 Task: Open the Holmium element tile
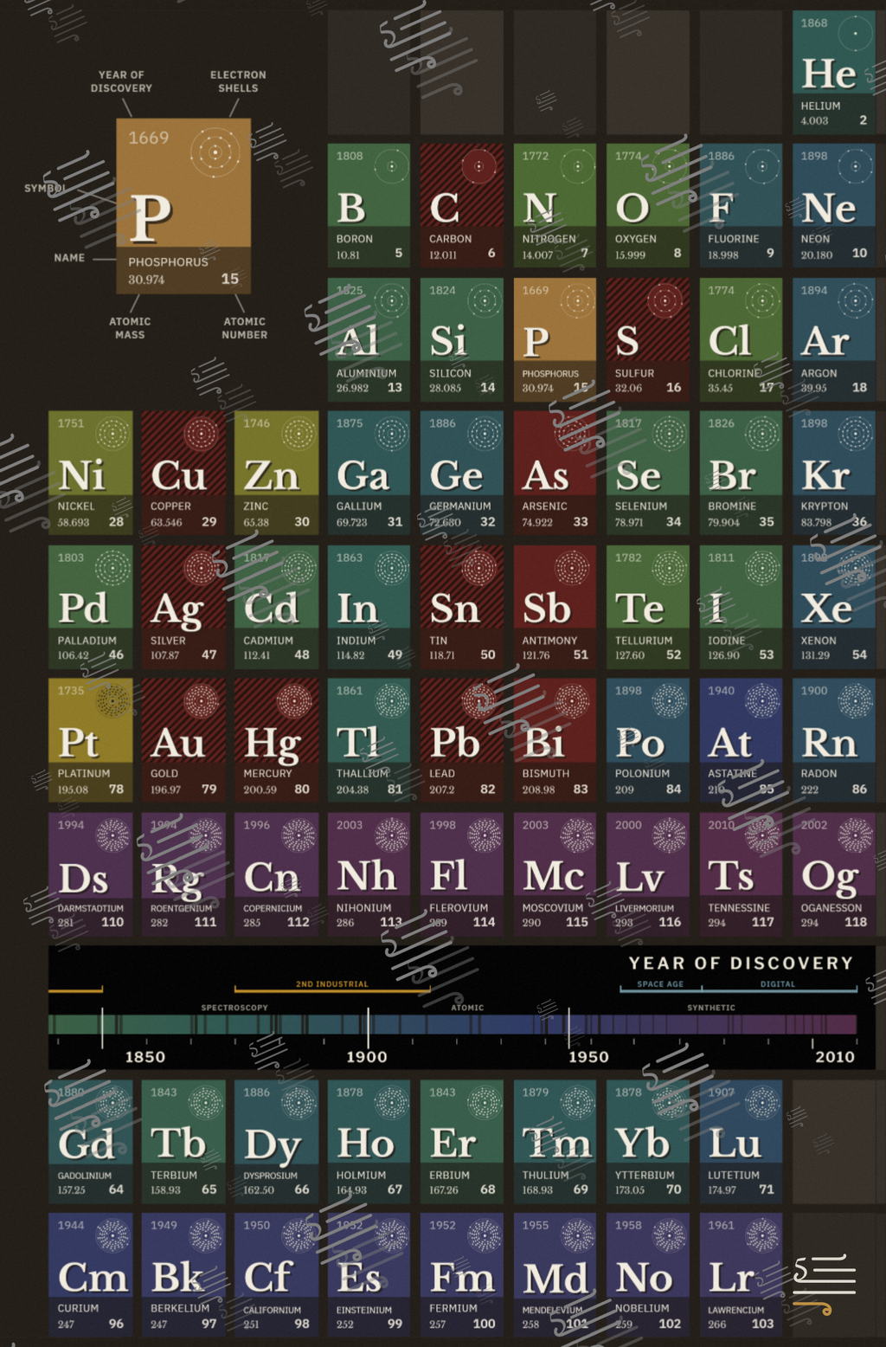click(369, 1141)
